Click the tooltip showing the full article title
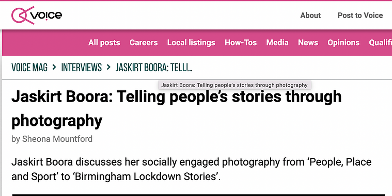The width and height of the screenshot is (392, 196). 234,85
